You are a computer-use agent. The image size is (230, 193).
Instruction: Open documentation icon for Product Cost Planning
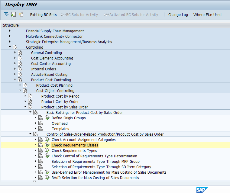(25, 85)
